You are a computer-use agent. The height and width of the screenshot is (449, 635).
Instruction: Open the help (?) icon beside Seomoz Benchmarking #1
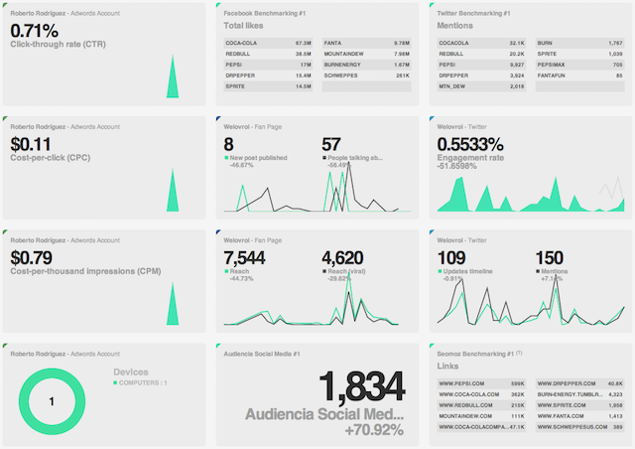[x=519, y=353]
